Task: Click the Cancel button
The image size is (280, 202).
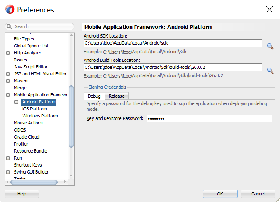Action: click(258, 194)
